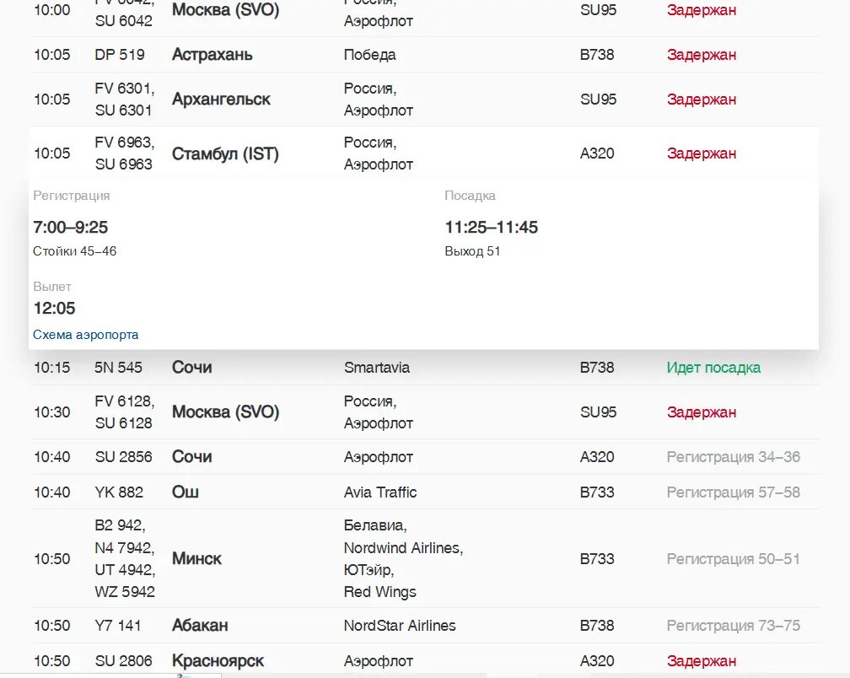Viewport: 850px width, 678px height.
Task: Expand the Минск flight details
Action: click(x=196, y=558)
